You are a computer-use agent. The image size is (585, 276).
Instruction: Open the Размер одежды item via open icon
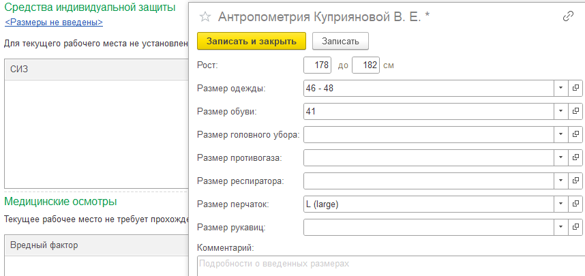click(575, 89)
